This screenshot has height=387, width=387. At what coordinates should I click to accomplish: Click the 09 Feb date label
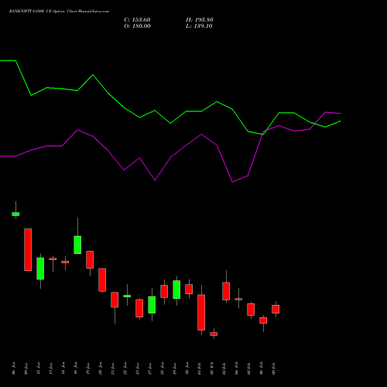pyautogui.click(x=274, y=368)
